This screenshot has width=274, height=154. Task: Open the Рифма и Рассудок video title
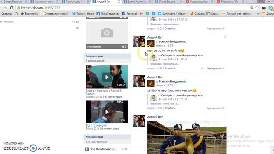coord(104,92)
